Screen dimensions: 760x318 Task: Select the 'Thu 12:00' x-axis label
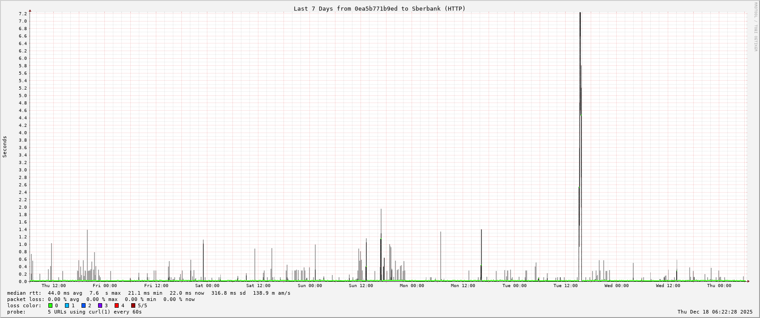(x=53, y=286)
